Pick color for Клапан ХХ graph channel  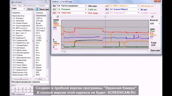coord(107,9)
